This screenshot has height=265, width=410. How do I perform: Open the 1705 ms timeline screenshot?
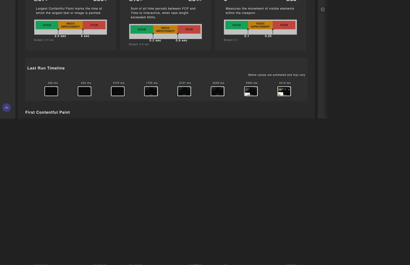pos(151,91)
